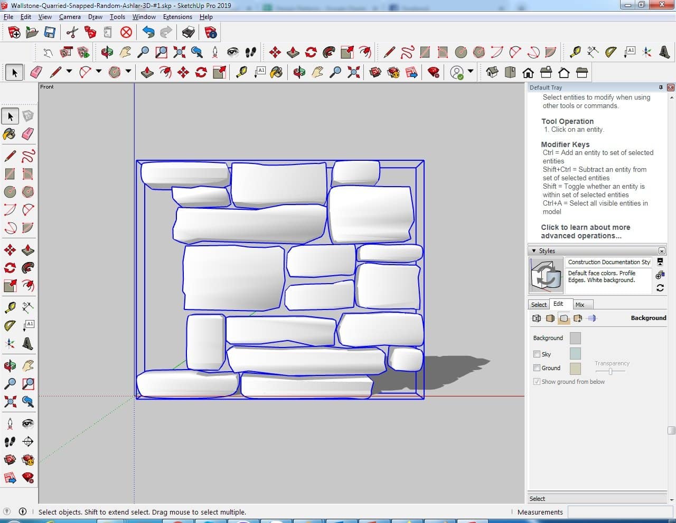Switch to the Select tab in Styles
This screenshot has width=676, height=523.
[539, 305]
